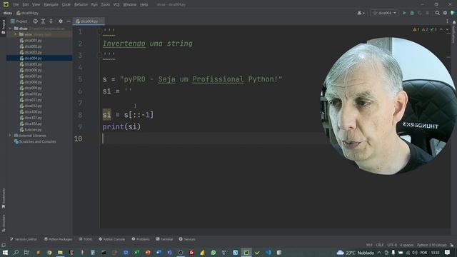Open editor tab options three-dot menu
Image resolution: width=457 pixels, height=257 pixels.
click(x=447, y=21)
